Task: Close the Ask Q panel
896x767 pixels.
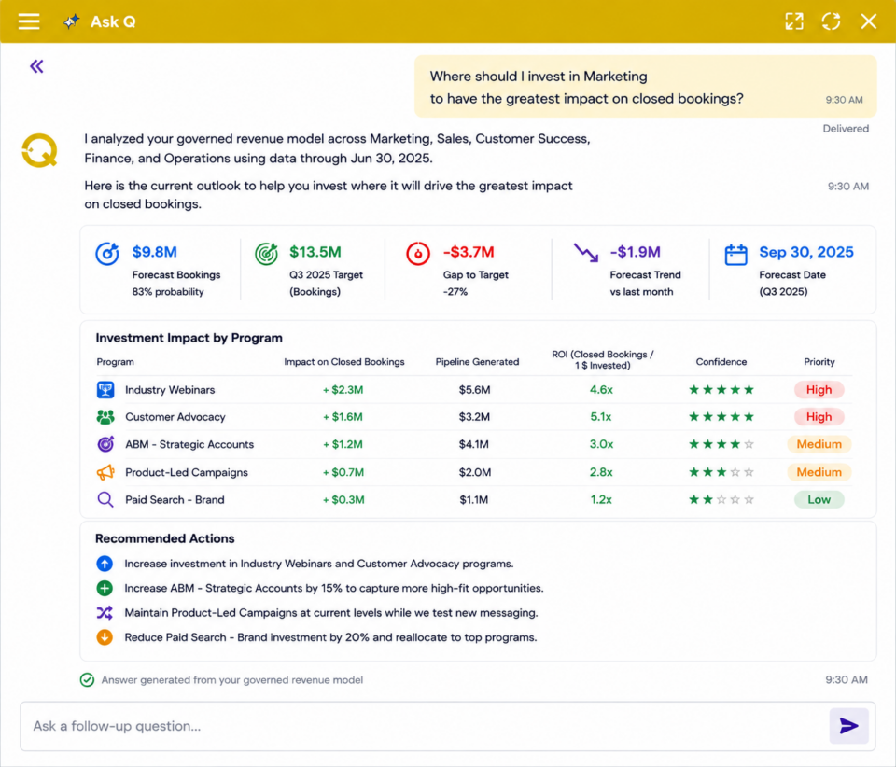Action: click(x=869, y=21)
